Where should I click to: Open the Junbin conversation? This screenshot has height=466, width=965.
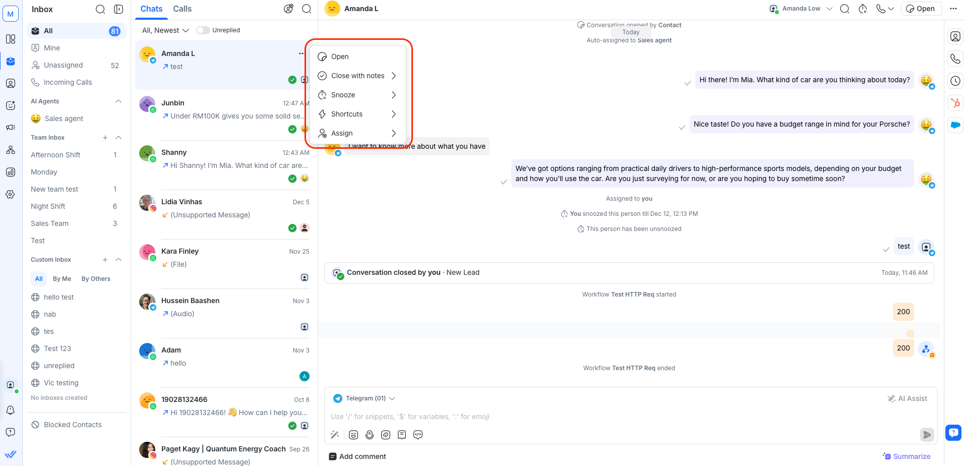pyautogui.click(x=222, y=109)
